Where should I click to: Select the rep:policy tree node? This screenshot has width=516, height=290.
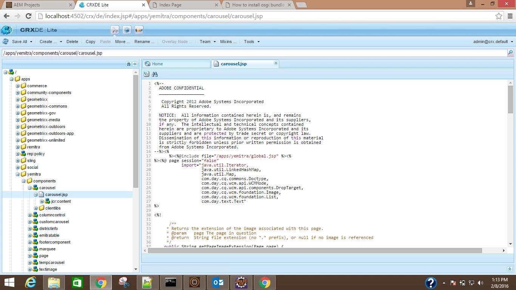click(36, 154)
